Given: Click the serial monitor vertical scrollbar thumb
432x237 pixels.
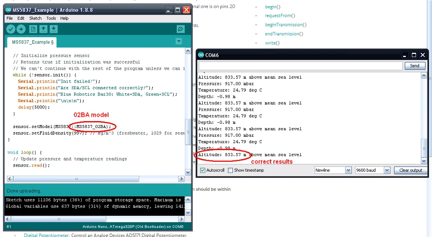Looking at the screenshot, I should [424, 148].
